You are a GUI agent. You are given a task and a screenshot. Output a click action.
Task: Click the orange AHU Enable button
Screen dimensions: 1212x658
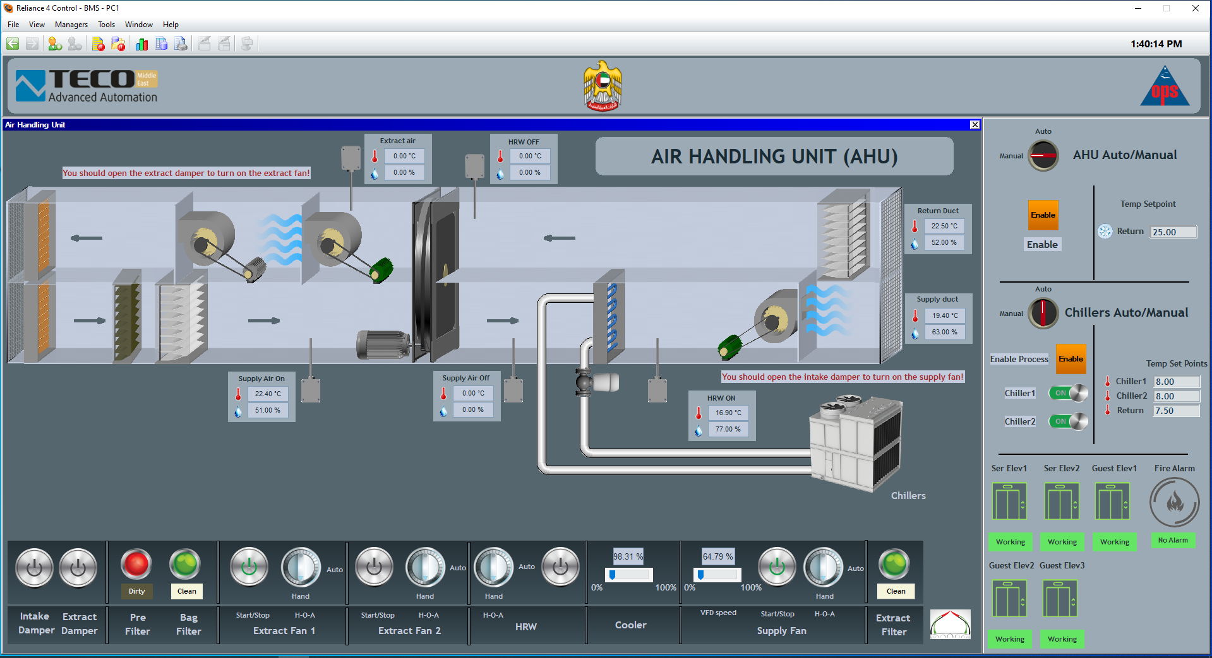(x=1043, y=215)
